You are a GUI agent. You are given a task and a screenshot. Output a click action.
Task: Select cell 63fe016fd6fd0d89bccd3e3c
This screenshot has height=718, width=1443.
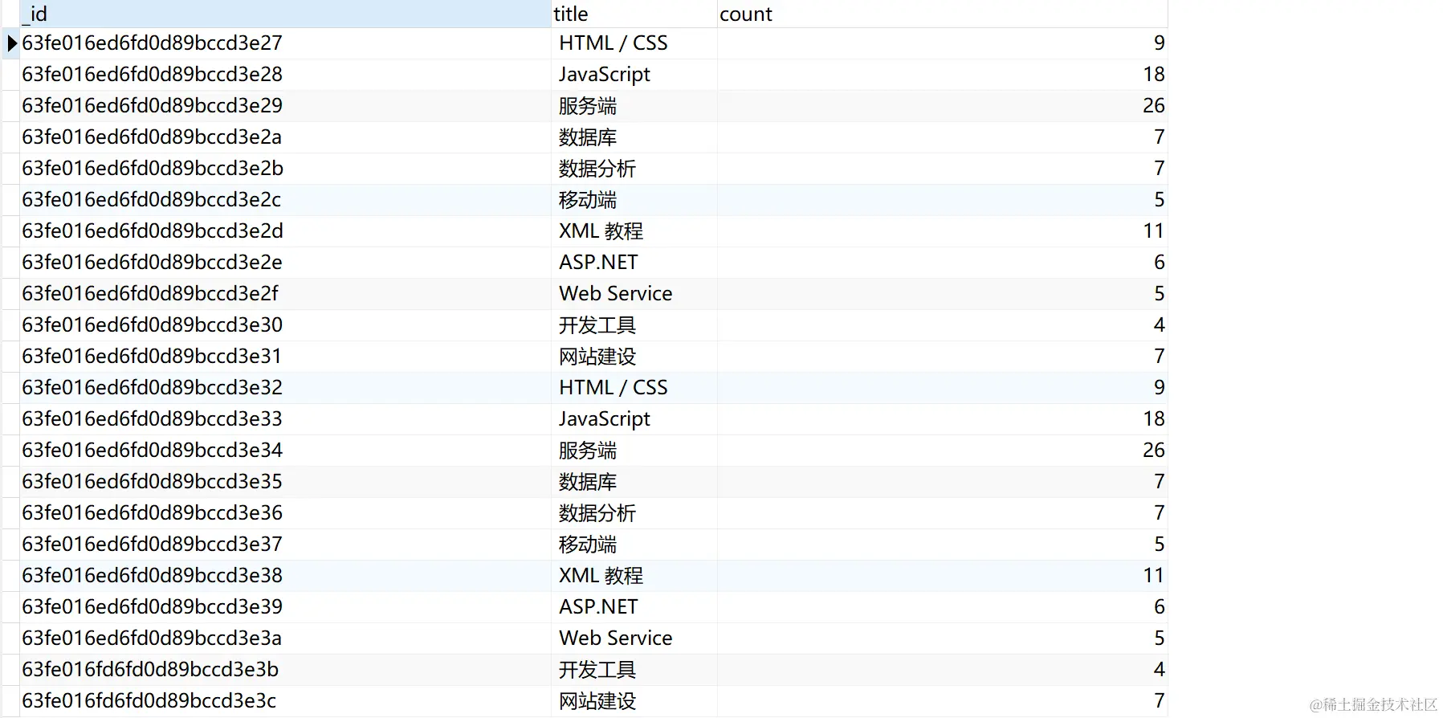point(285,701)
